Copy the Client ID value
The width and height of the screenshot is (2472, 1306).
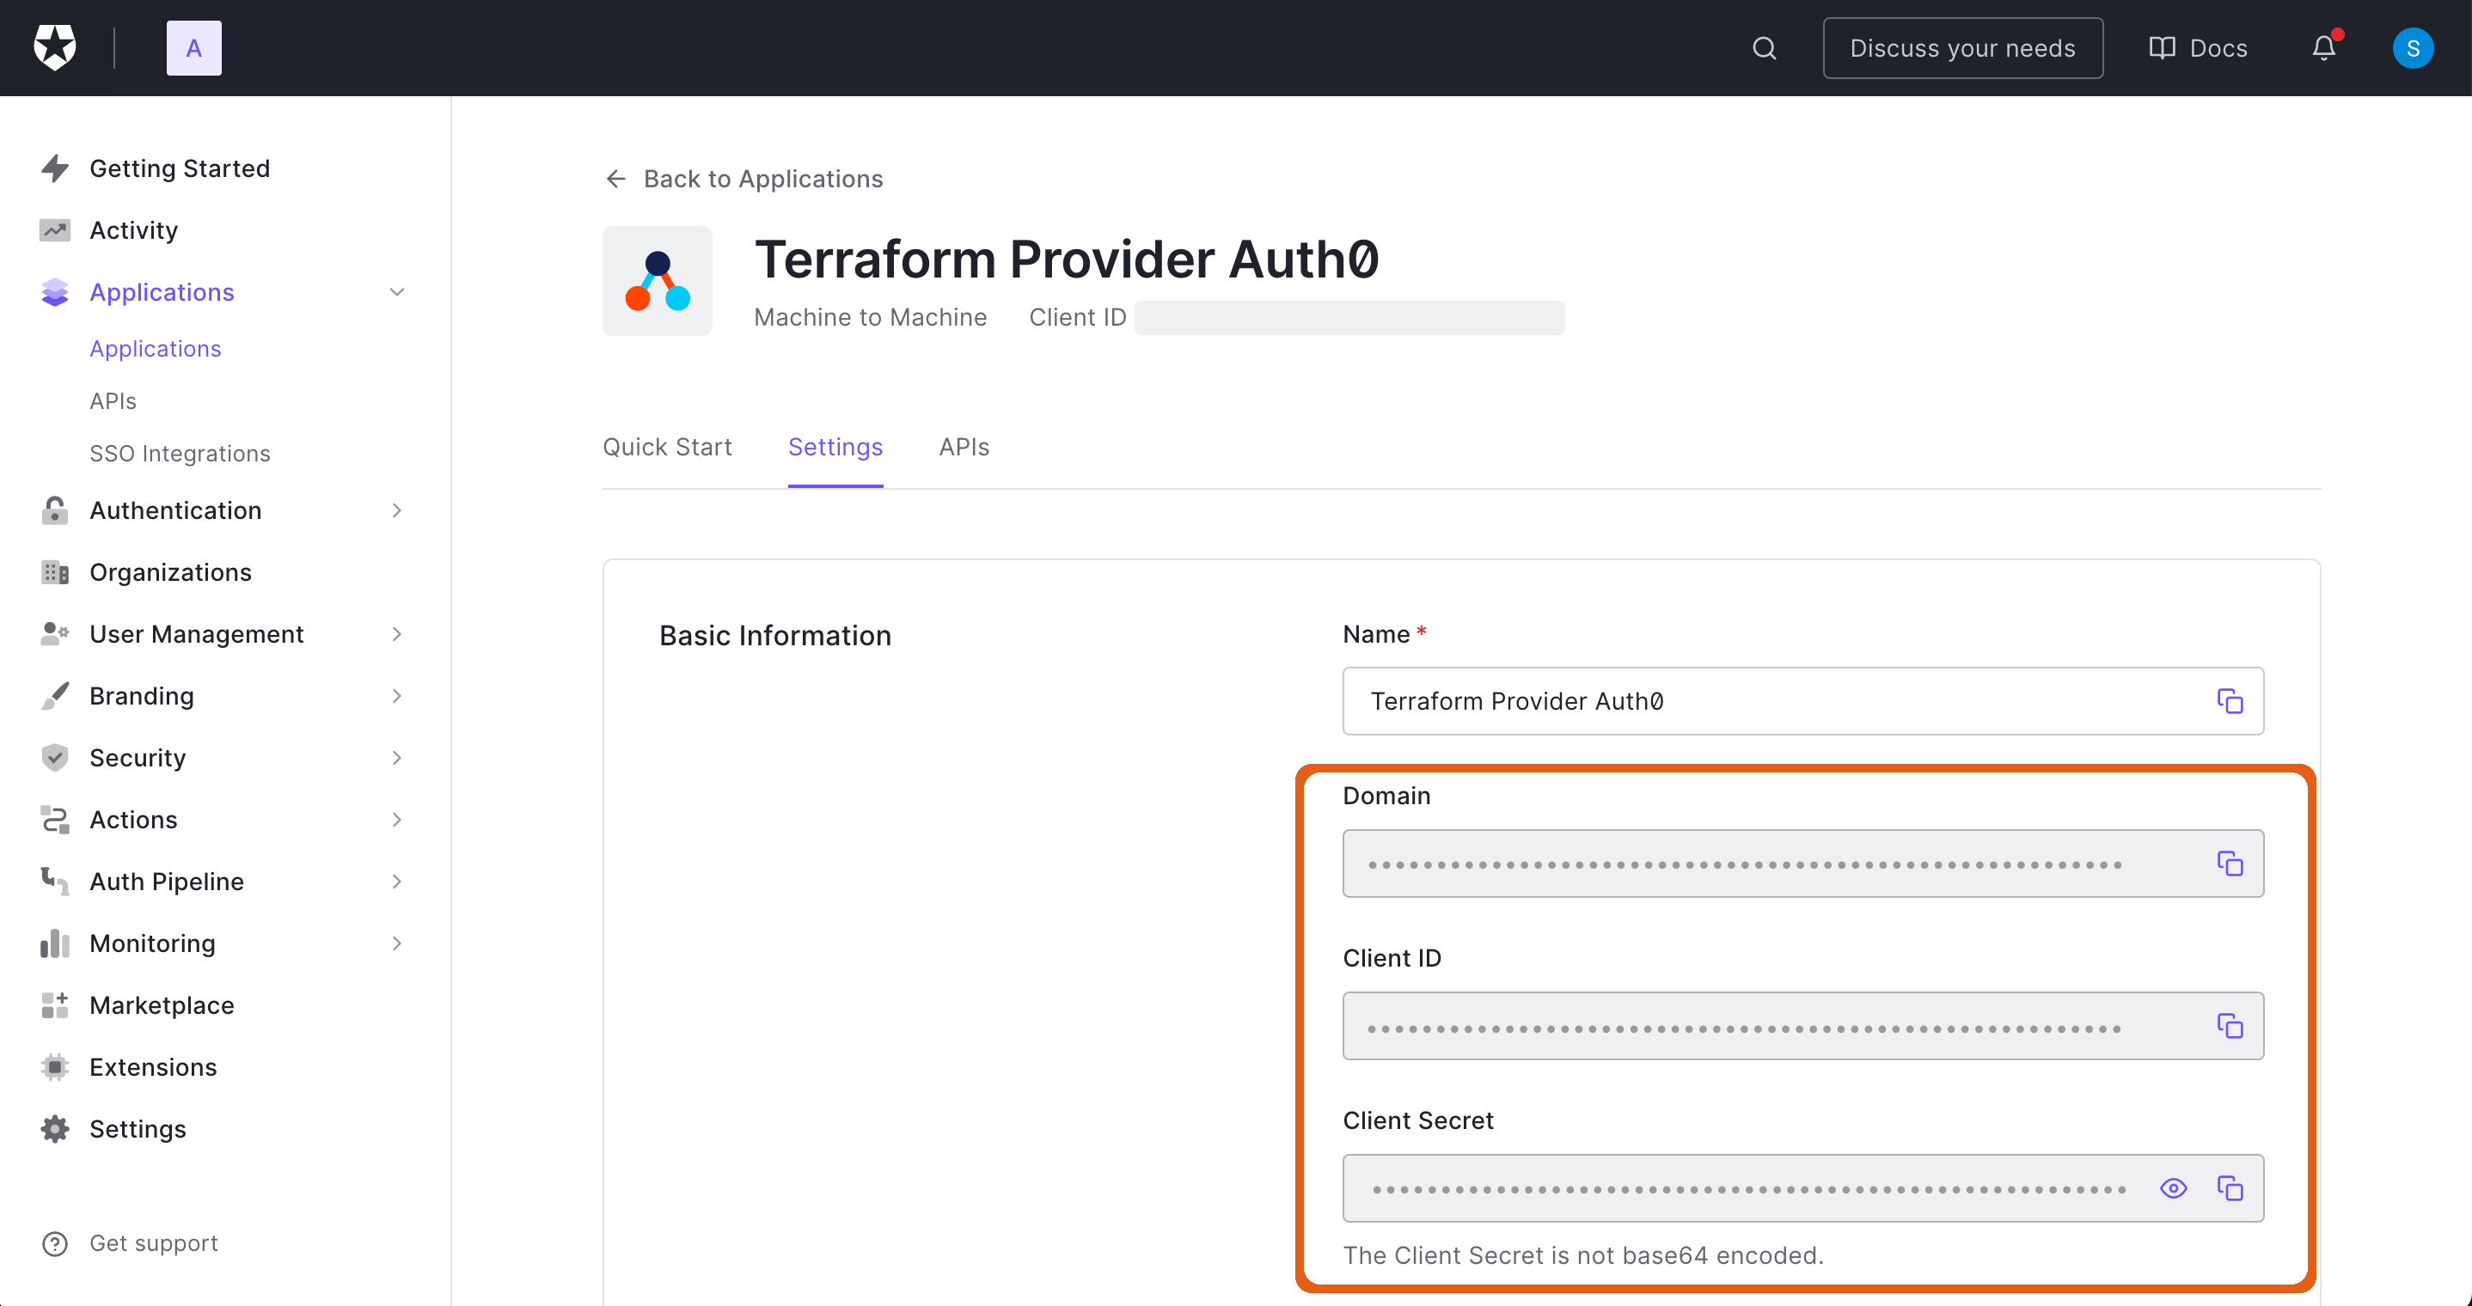click(2230, 1026)
